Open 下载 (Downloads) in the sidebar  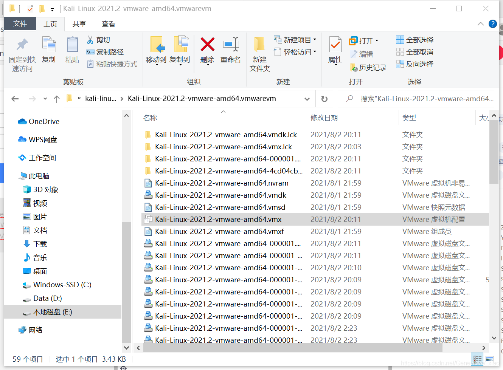35,244
